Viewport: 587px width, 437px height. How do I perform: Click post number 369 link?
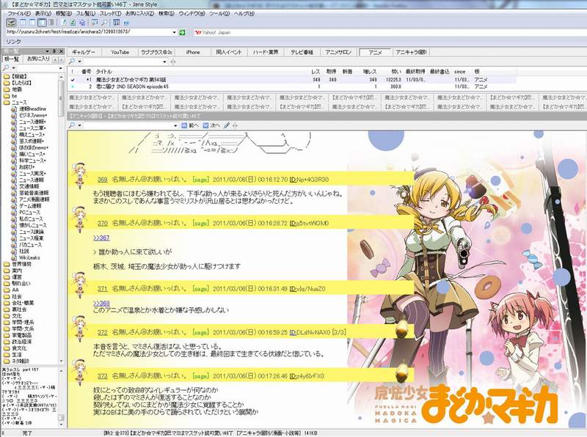[x=103, y=180]
